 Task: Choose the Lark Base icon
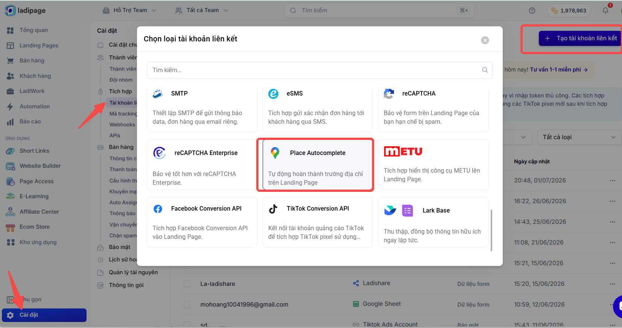398,211
